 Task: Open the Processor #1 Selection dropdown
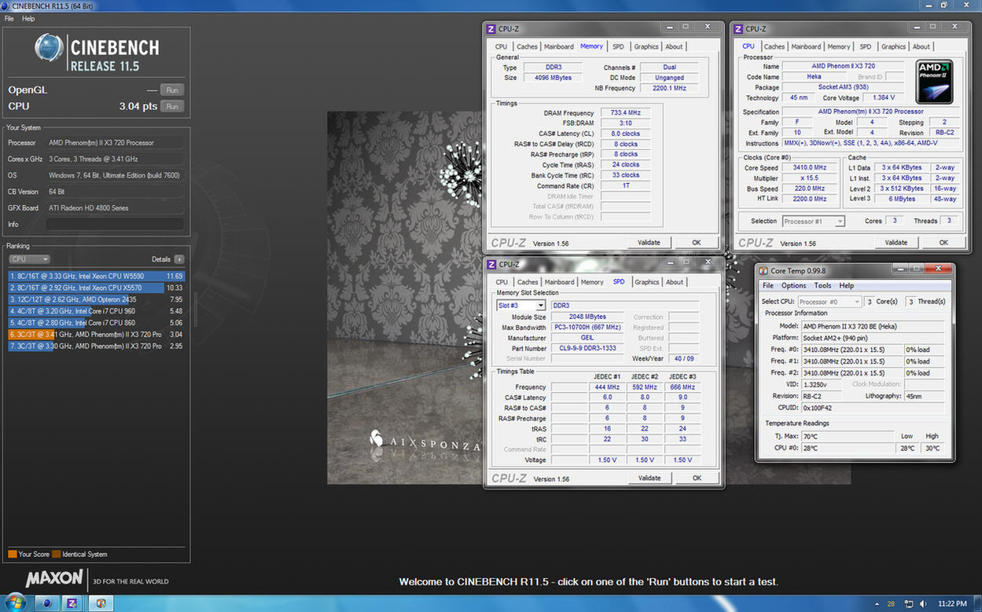click(813, 222)
